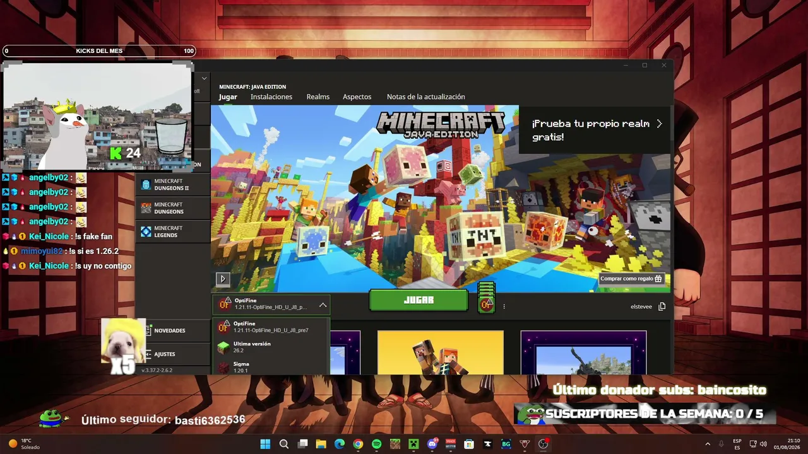The height and width of the screenshot is (454, 808).
Task: Play the banner animation with the play icon
Action: [x=222, y=278]
